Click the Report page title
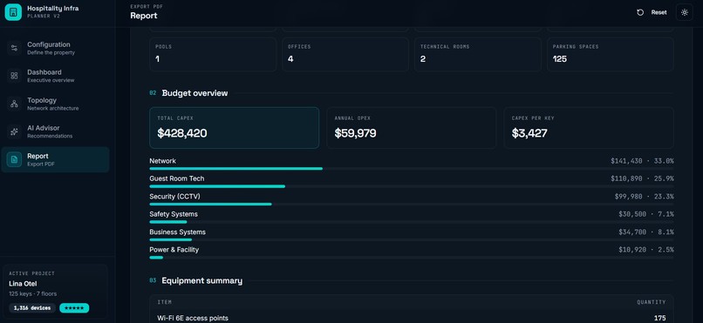This screenshot has height=323, width=703. pos(144,16)
